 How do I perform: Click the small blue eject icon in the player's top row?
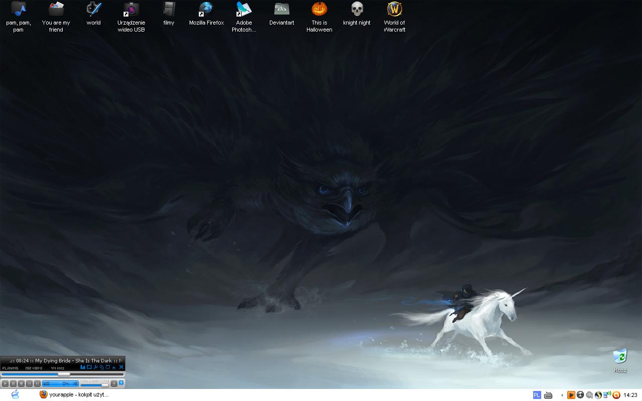click(114, 367)
